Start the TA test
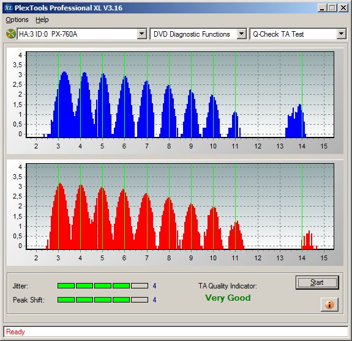Image resolution: width=352 pixels, height=341 pixels. 317,282
